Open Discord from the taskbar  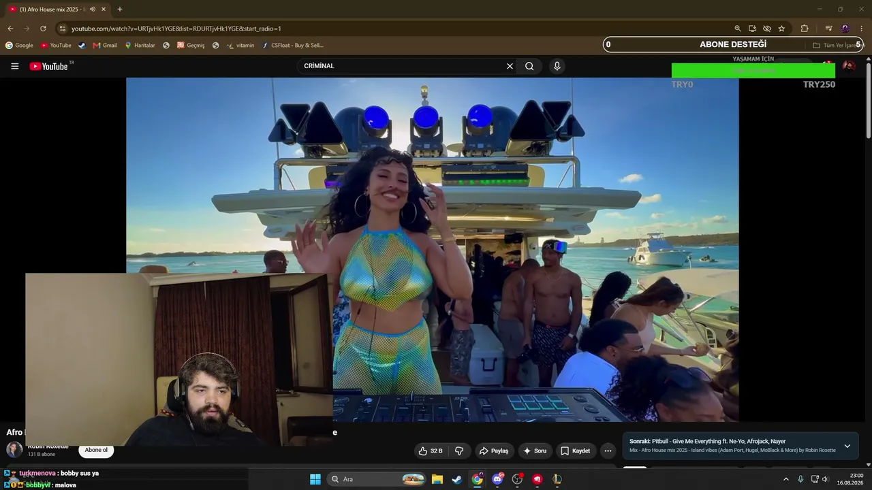click(x=497, y=479)
